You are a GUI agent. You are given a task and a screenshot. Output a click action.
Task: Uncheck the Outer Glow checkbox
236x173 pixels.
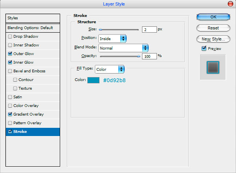10,54
